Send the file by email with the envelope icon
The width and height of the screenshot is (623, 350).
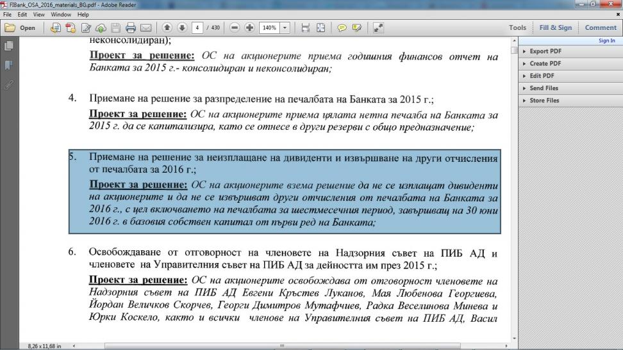point(146,28)
